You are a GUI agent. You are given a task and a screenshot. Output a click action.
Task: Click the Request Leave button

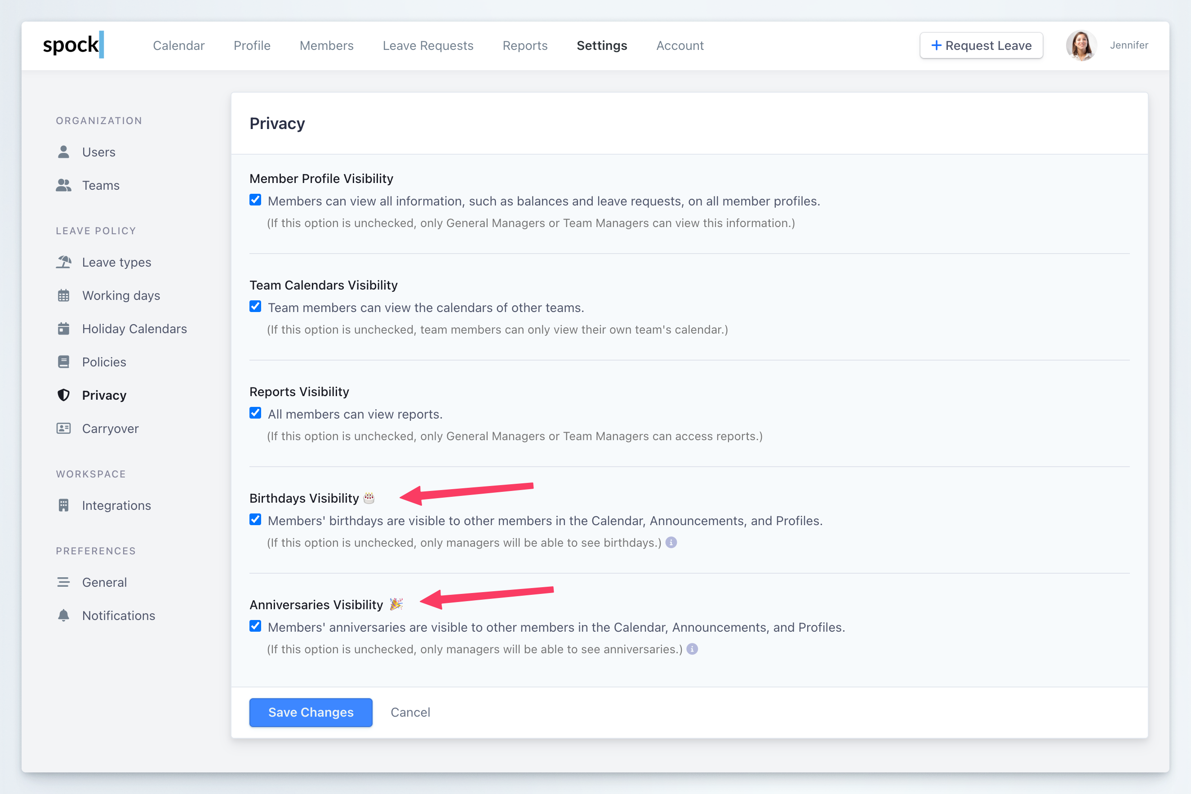click(981, 45)
